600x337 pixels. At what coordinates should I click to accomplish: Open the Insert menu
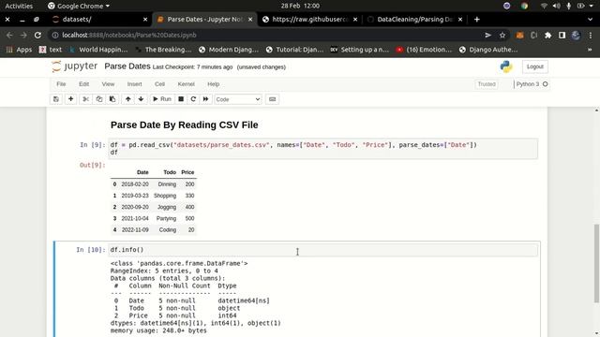coord(134,84)
